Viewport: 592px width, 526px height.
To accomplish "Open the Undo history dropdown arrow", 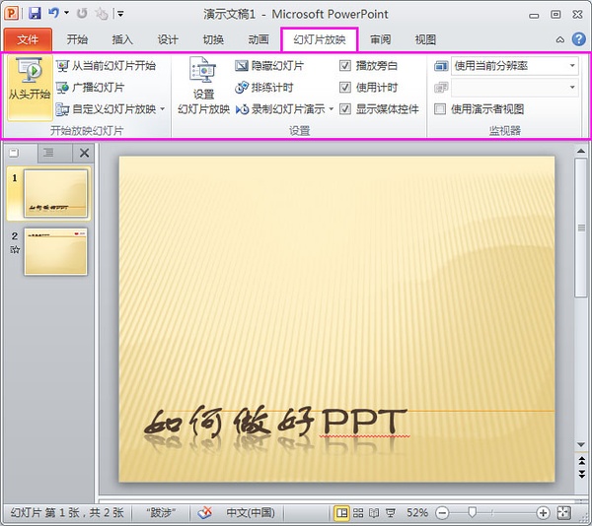I will click(x=66, y=13).
